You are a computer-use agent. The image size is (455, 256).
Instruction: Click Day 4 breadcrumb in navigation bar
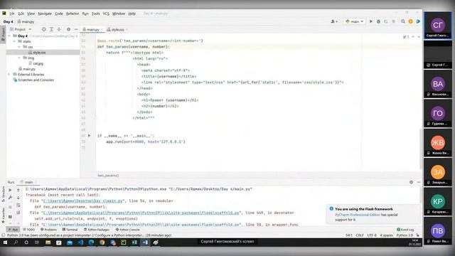8,22
